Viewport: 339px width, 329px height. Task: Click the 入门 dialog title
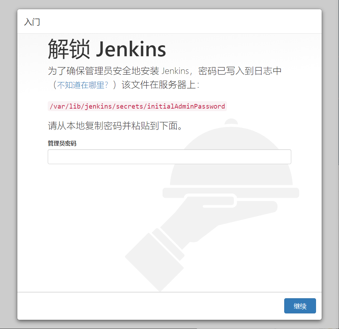32,22
